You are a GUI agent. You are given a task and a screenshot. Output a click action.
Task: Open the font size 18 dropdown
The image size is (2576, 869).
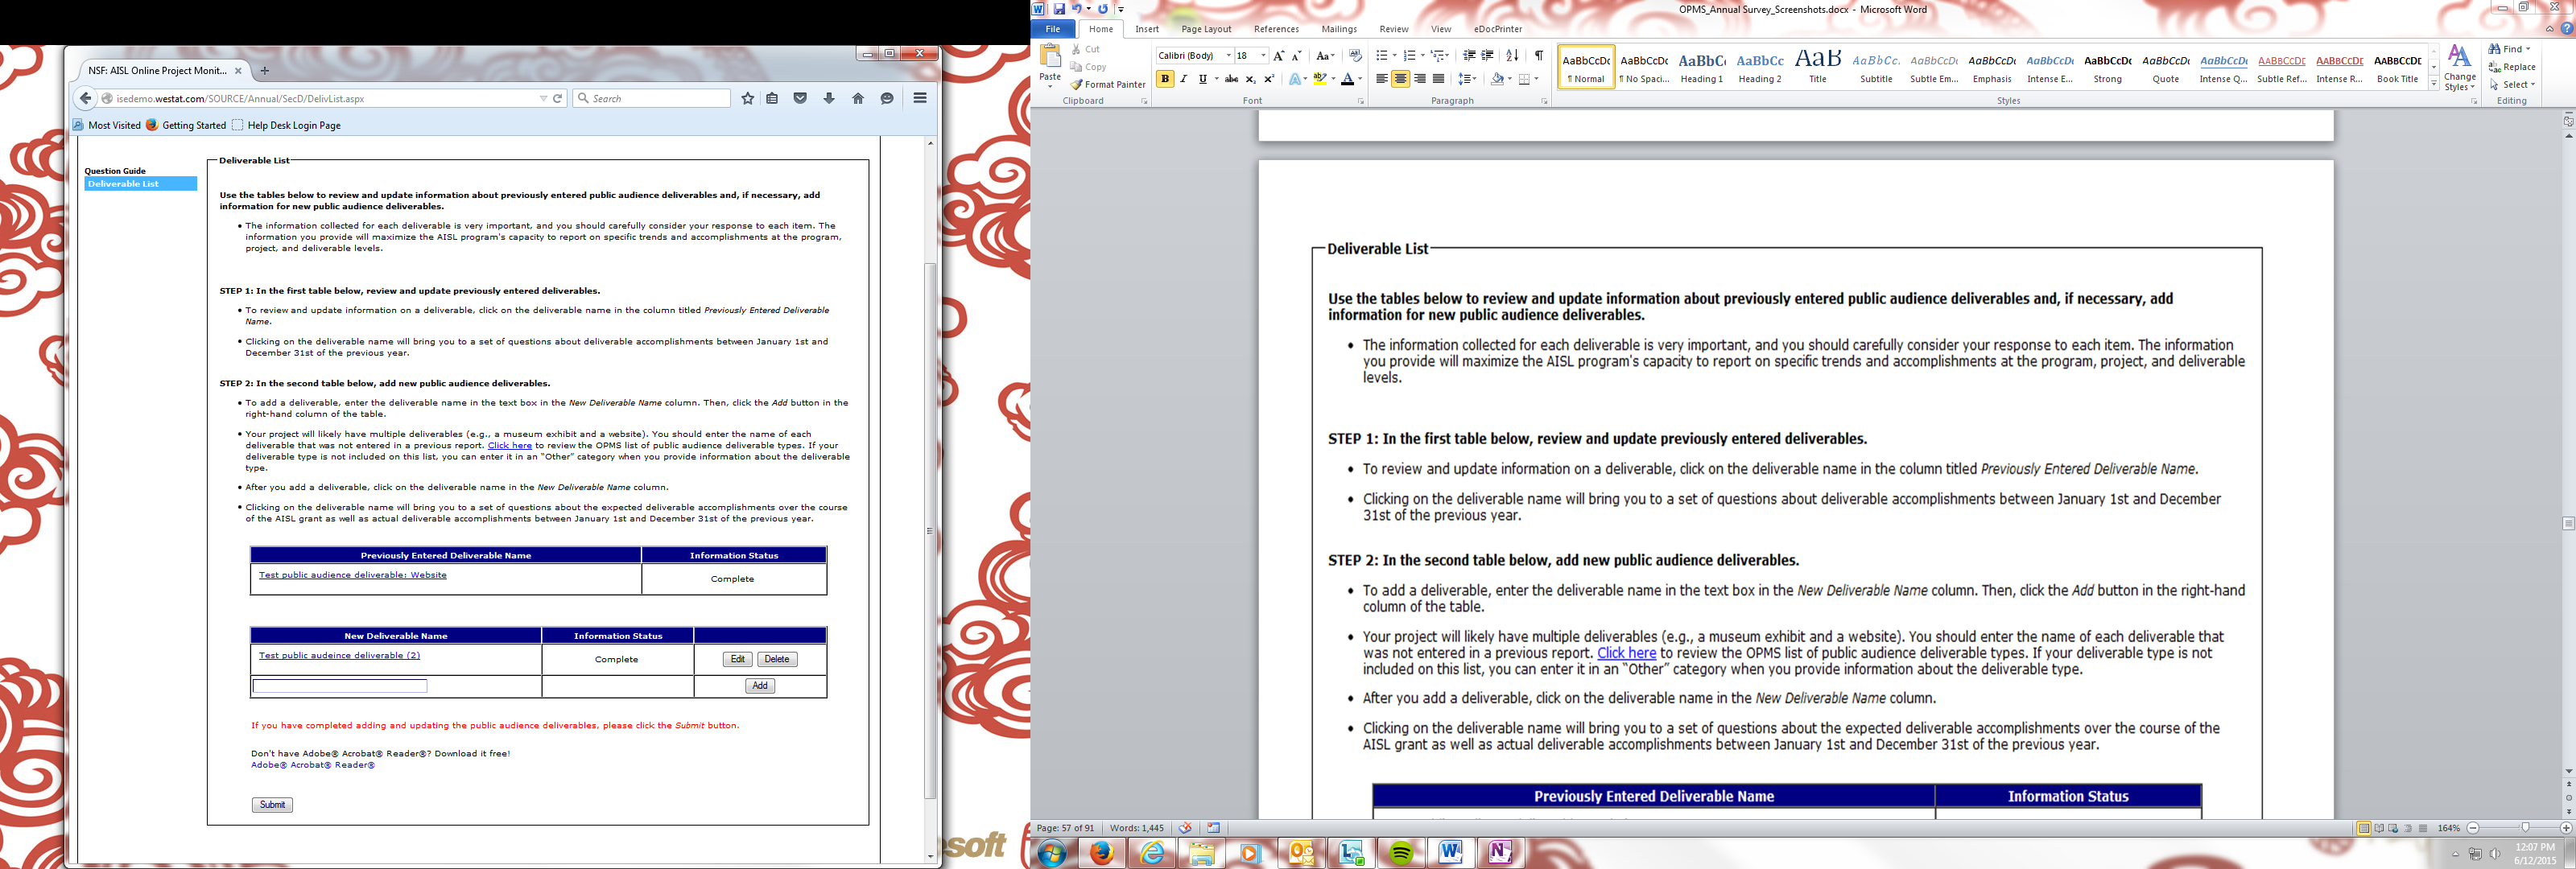point(1263,56)
